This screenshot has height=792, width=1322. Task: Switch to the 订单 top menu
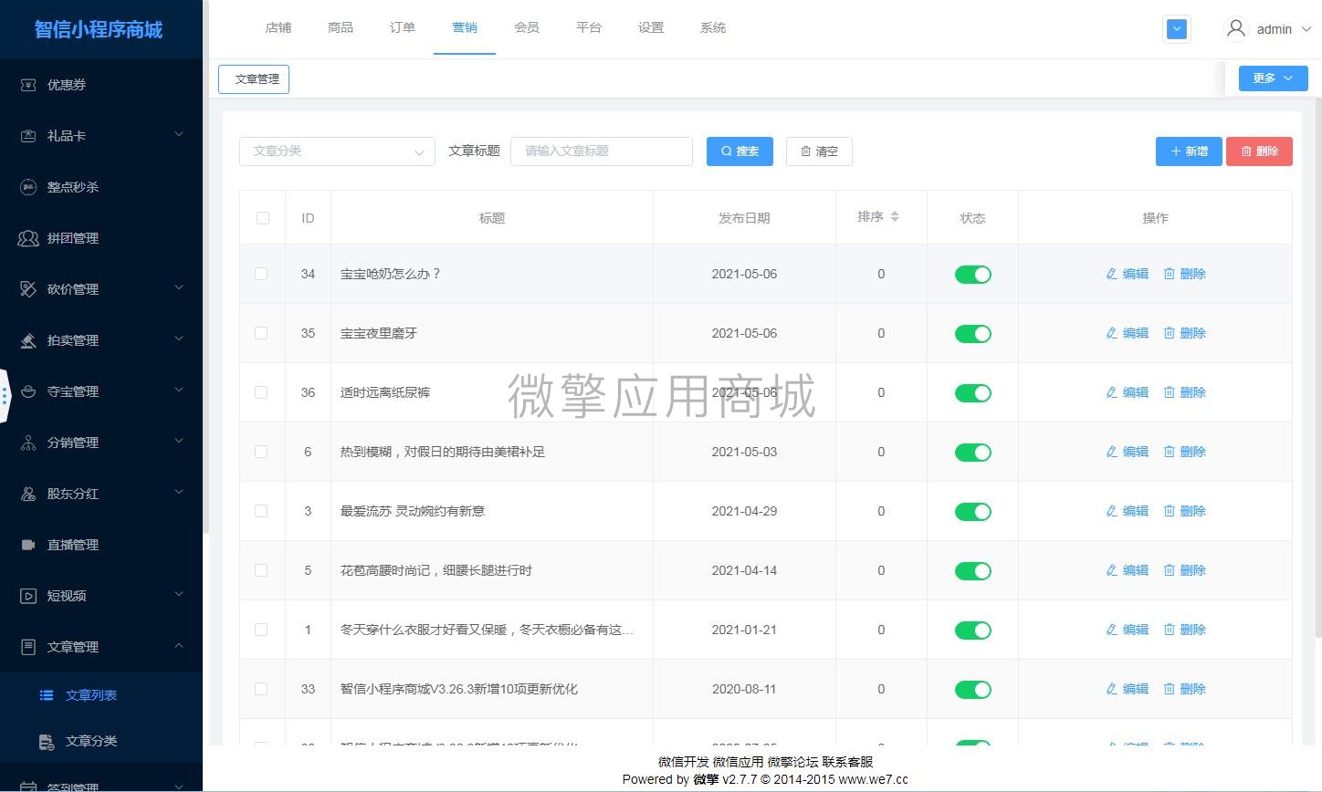403,27
